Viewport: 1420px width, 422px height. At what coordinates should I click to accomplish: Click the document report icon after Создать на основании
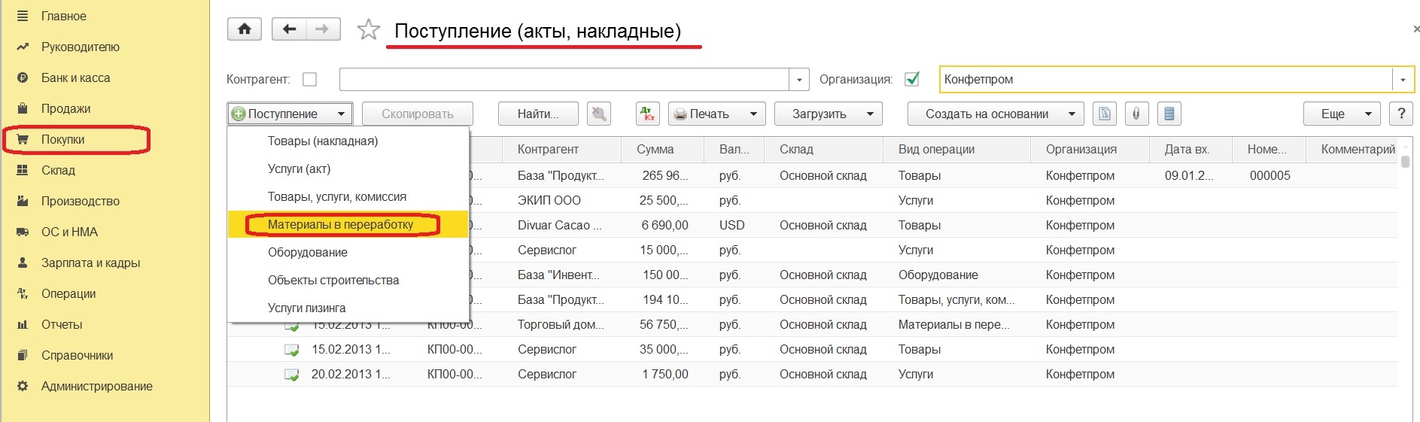point(1105,114)
